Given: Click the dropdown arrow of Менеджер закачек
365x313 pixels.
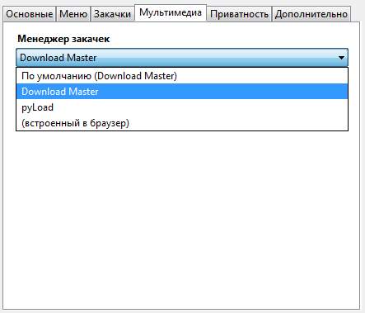Looking at the screenshot, I should pos(341,58).
